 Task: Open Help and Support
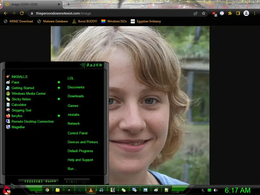point(80,160)
